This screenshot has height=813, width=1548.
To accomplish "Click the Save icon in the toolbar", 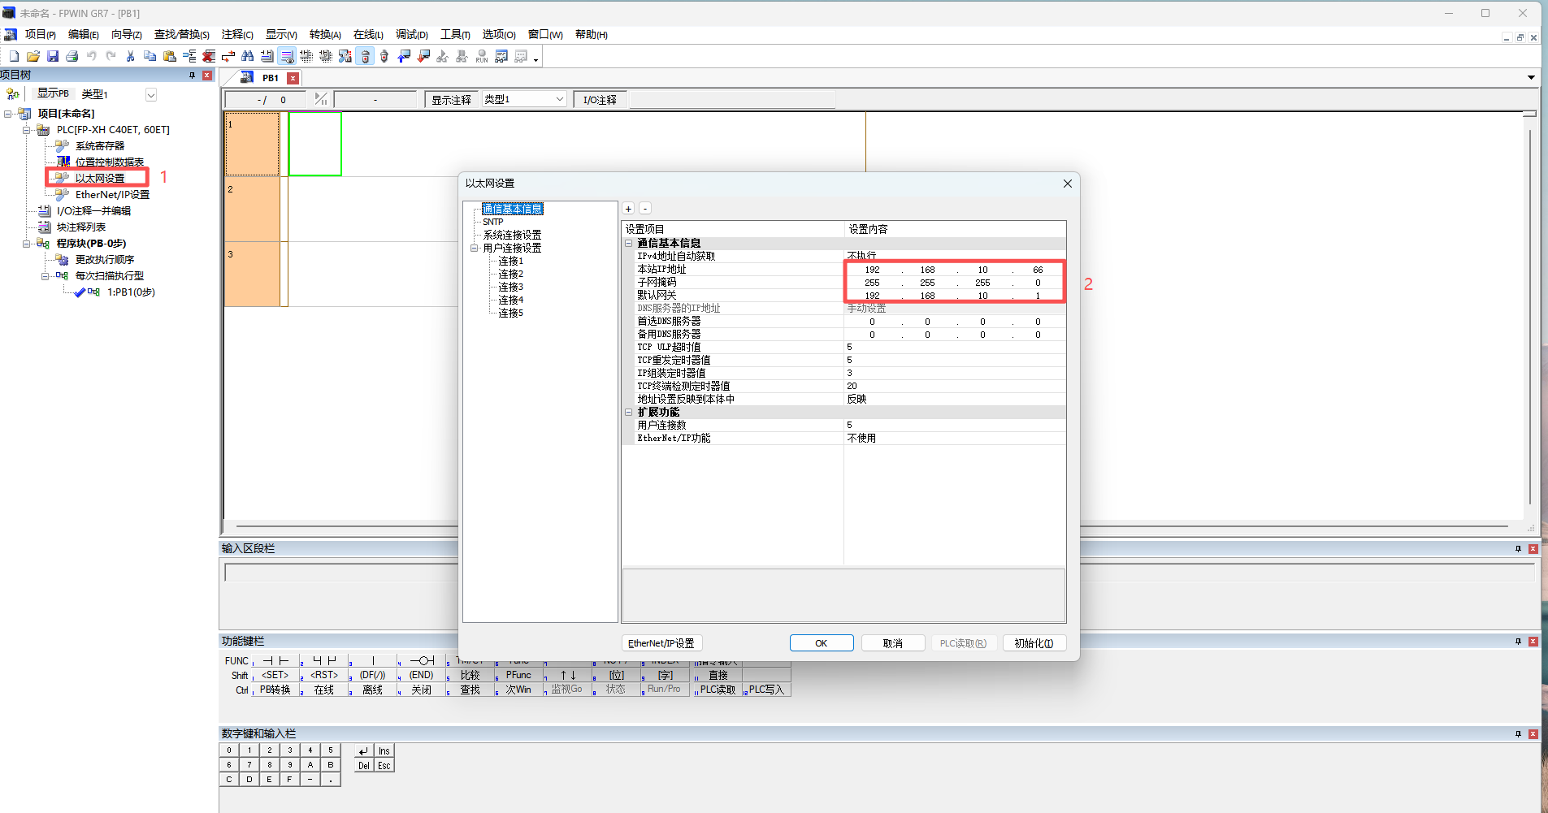I will [x=53, y=56].
